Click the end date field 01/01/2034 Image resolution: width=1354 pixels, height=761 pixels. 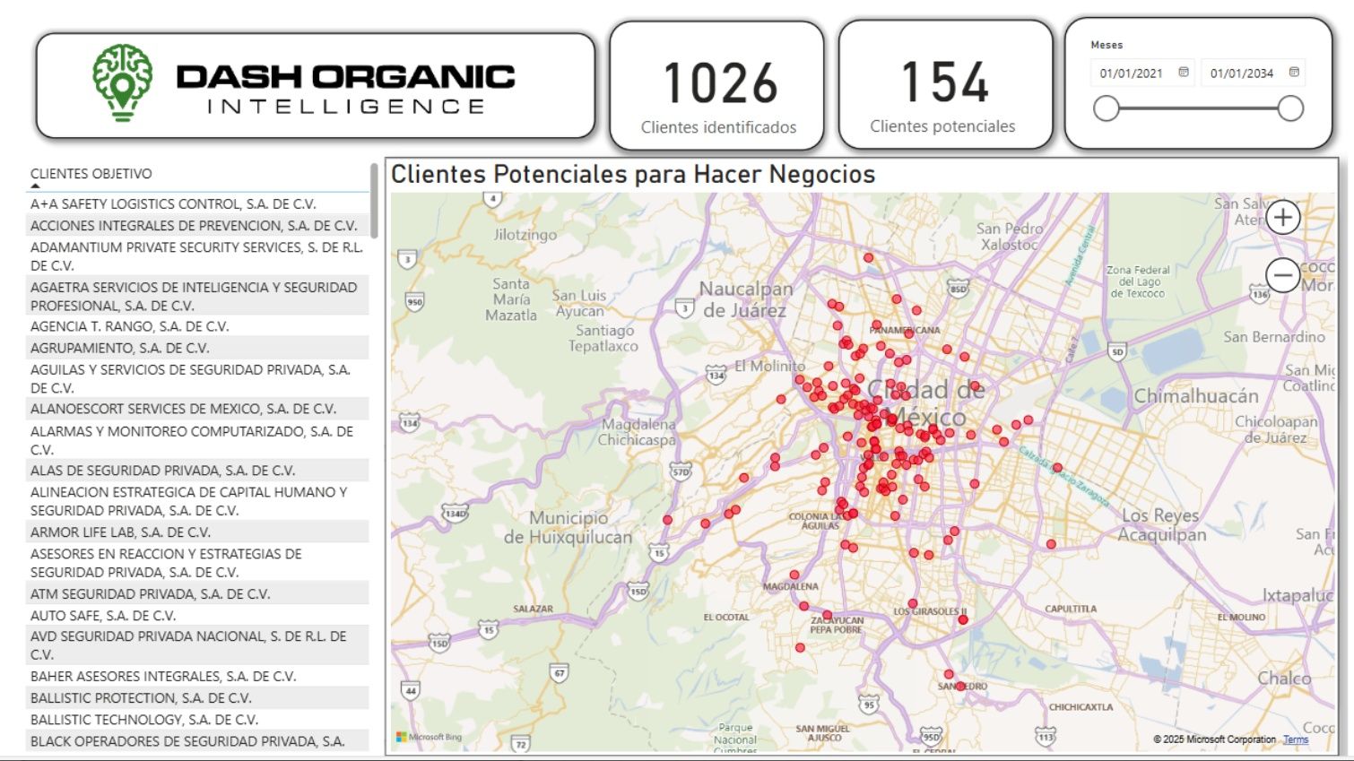pyautogui.click(x=1241, y=74)
